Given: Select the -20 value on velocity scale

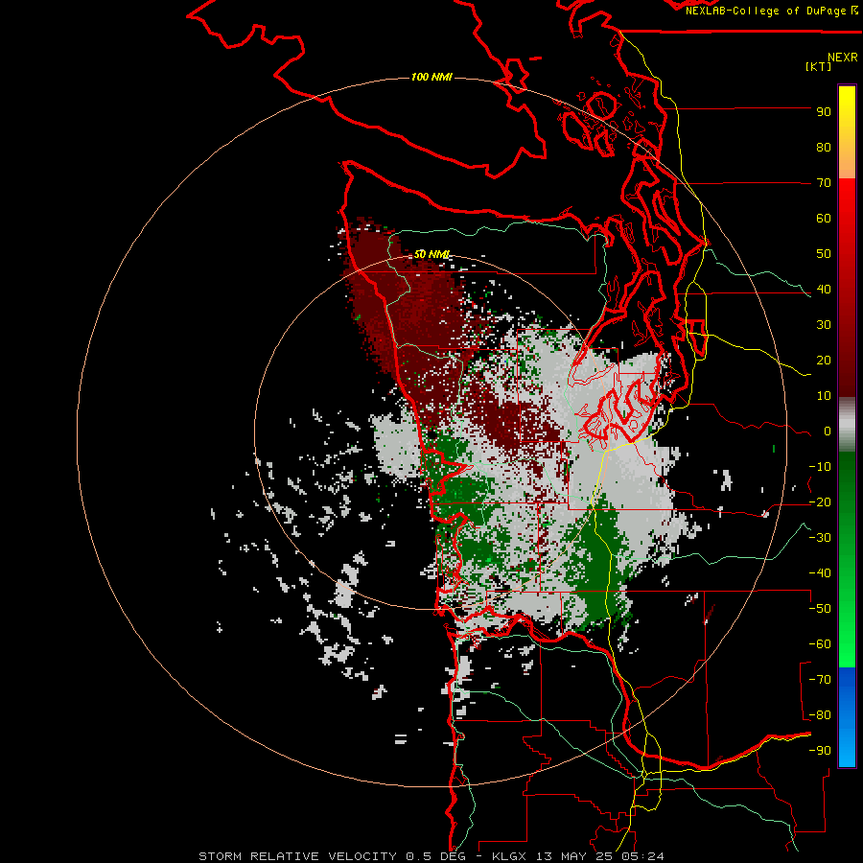Looking at the screenshot, I should point(820,502).
